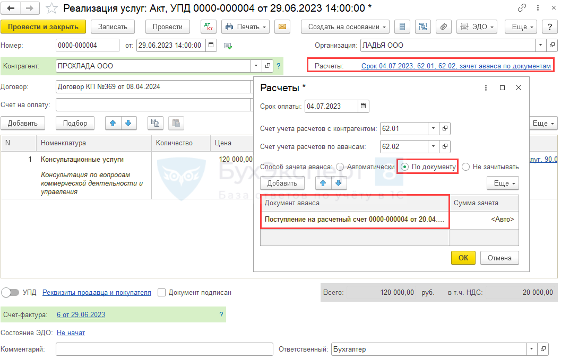This screenshot has width=561, height=359.
Task: Click the Подбор button
Action: coord(75,124)
